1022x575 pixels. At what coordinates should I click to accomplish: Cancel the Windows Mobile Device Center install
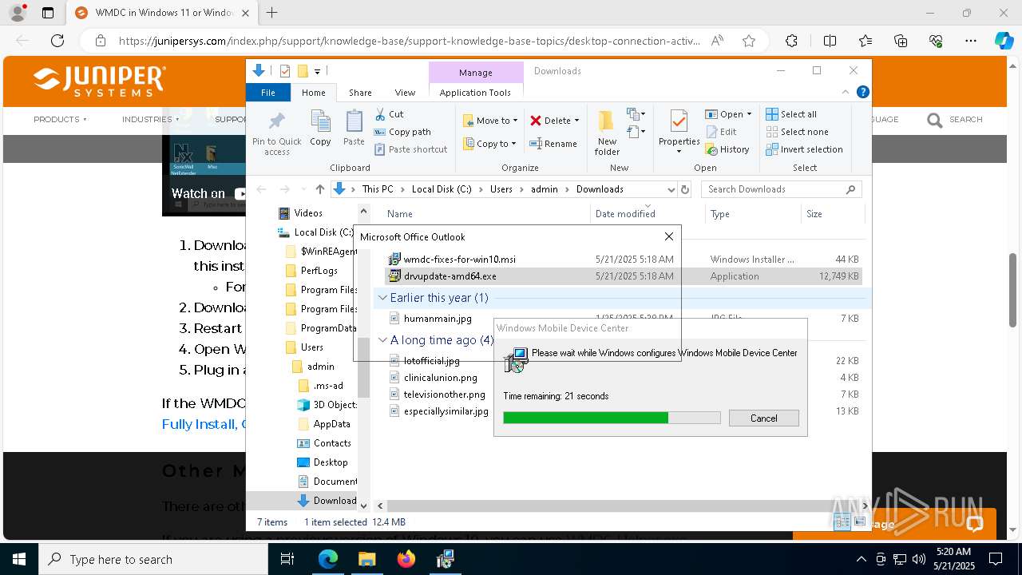coord(763,418)
